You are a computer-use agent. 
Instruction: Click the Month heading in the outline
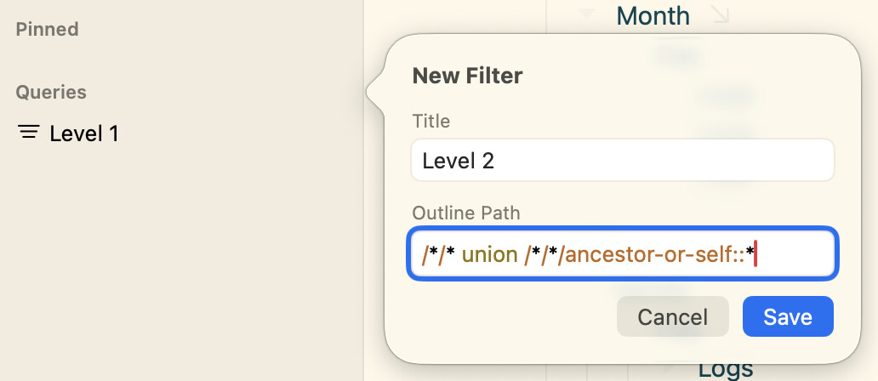(x=653, y=15)
